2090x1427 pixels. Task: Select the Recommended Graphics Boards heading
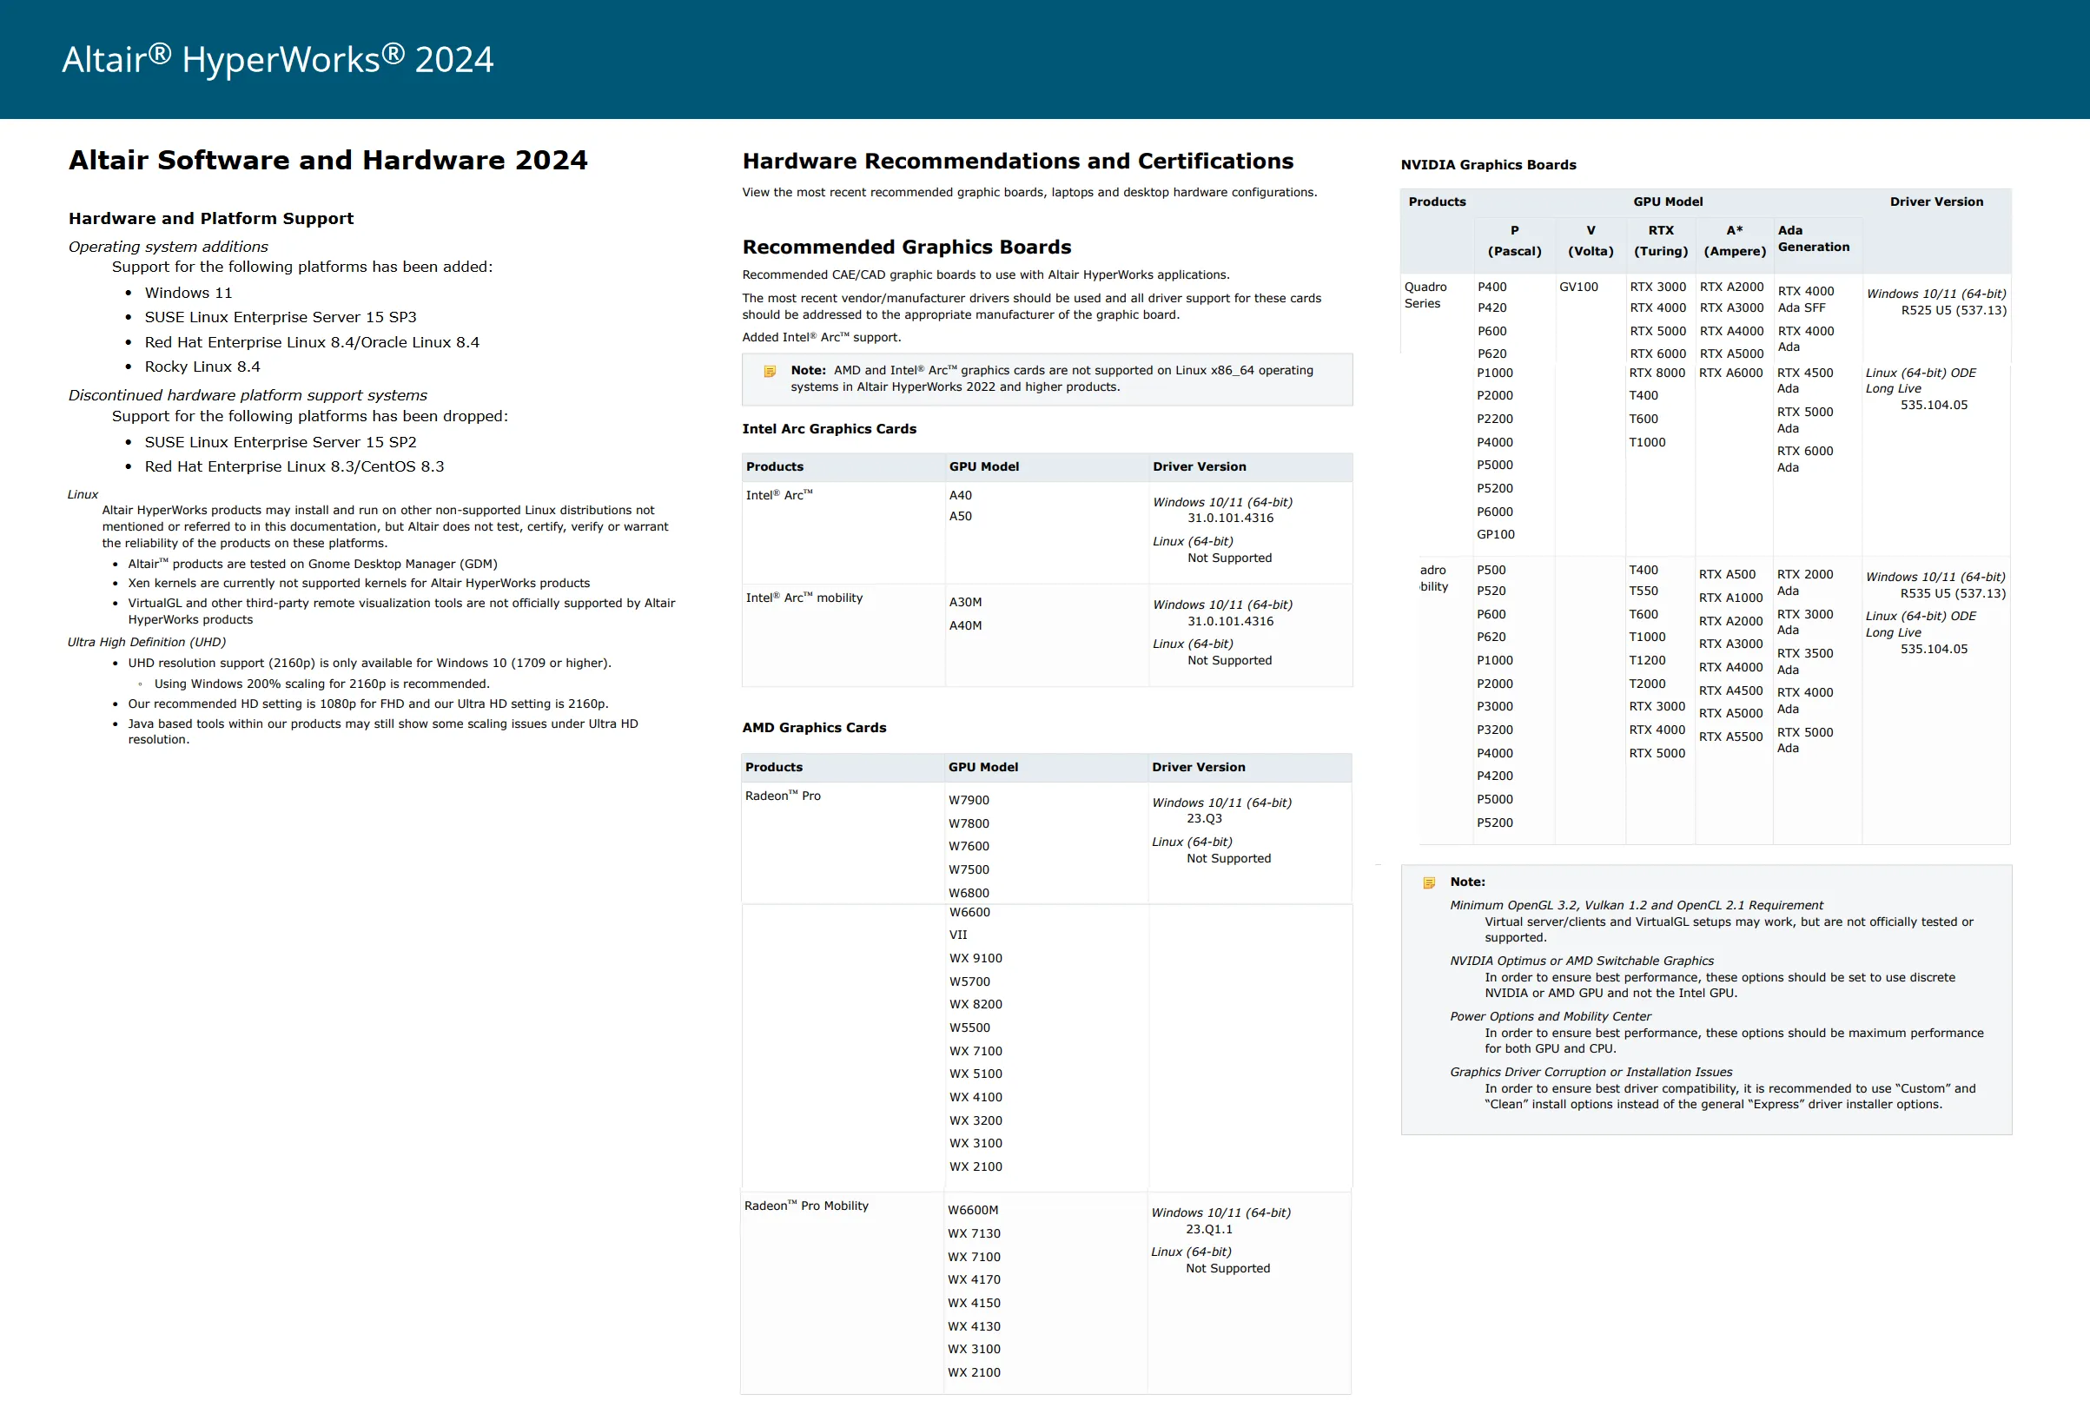point(907,248)
